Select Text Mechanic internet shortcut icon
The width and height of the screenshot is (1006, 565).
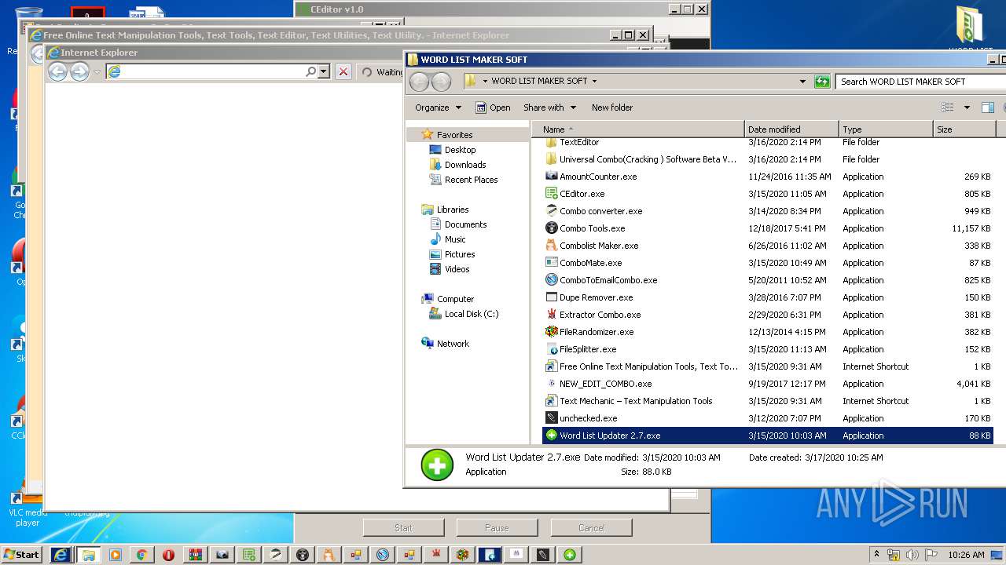[x=551, y=401]
